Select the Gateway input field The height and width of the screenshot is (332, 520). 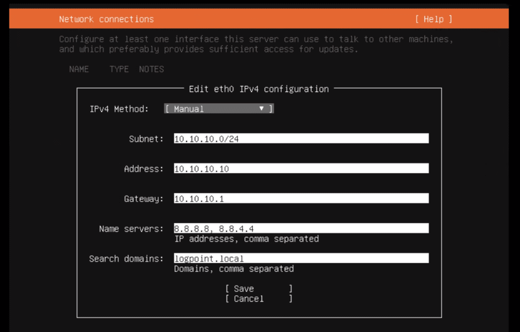tap(301, 198)
